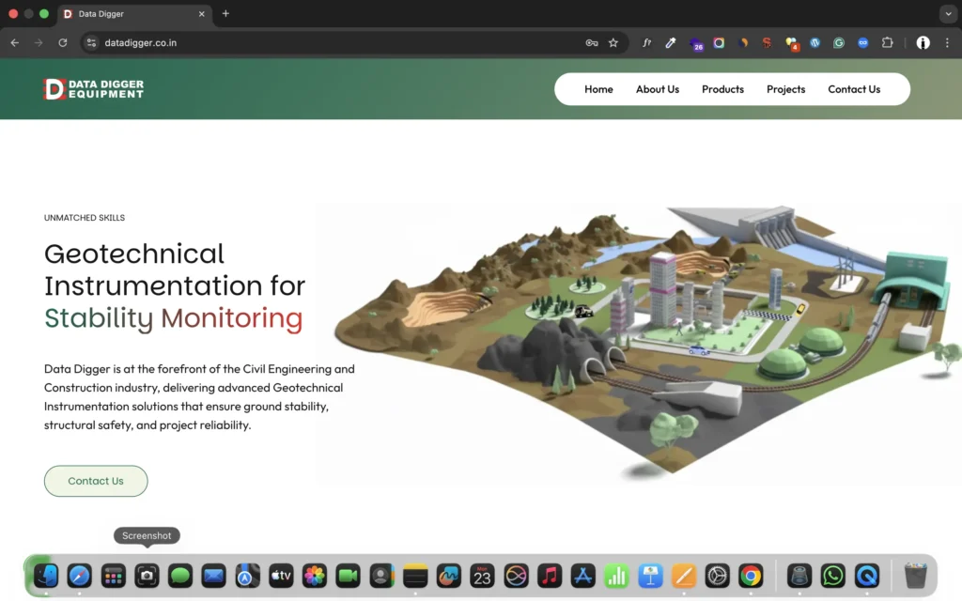
Task: Open the Products navigation menu item
Action: (722, 89)
